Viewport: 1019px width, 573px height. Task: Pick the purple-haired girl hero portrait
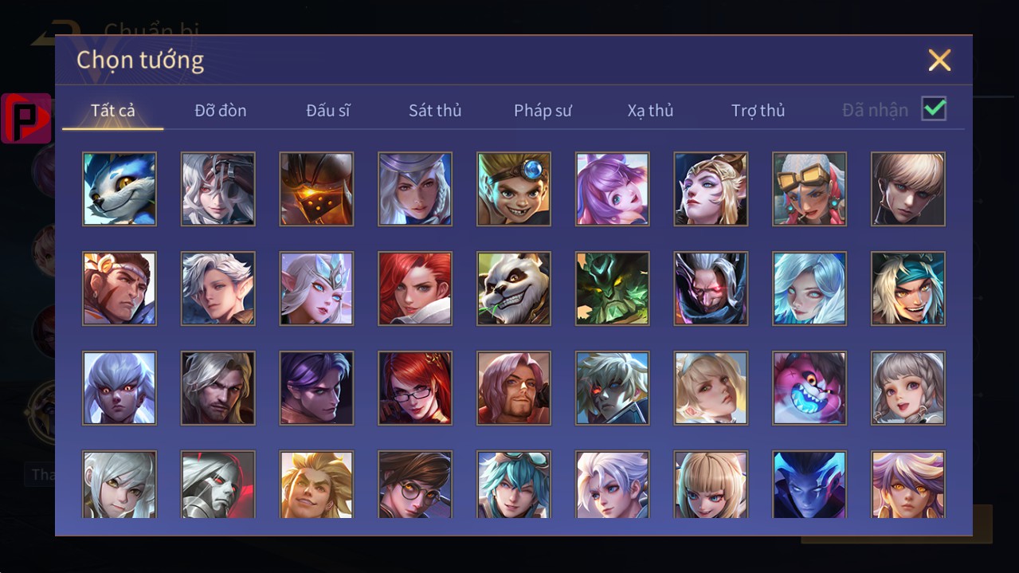pos(613,189)
